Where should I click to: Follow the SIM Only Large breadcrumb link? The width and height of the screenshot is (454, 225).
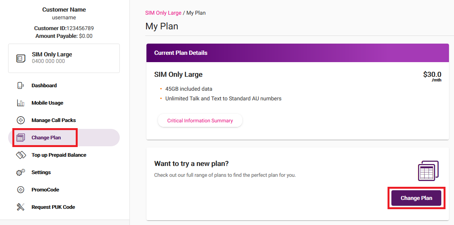pyautogui.click(x=163, y=13)
